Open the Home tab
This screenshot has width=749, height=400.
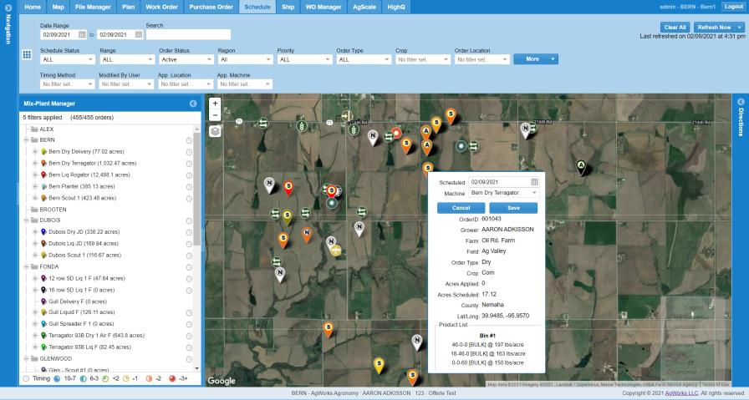coord(33,7)
